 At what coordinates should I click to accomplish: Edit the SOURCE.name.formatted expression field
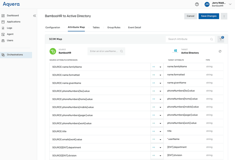tap(100, 75)
